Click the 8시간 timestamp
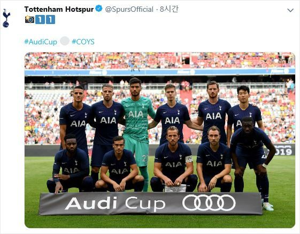Viewport: 300px width, 234px height. (169, 9)
